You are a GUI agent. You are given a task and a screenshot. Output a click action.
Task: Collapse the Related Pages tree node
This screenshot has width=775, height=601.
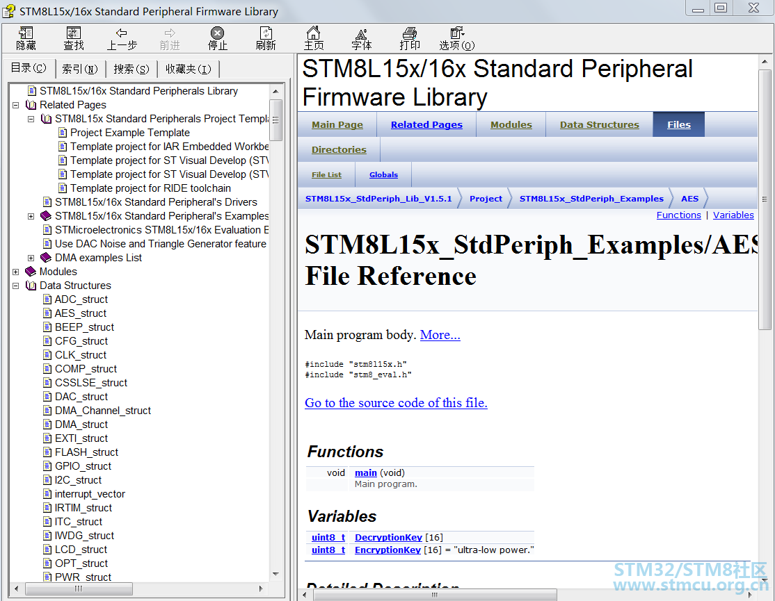tap(16, 105)
